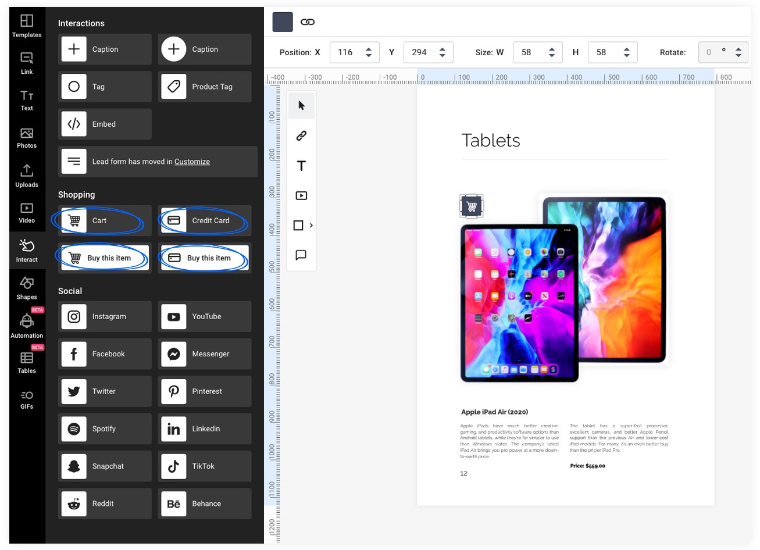The width and height of the screenshot is (760, 550).
Task: Add a Linkedin social button
Action: click(205, 428)
